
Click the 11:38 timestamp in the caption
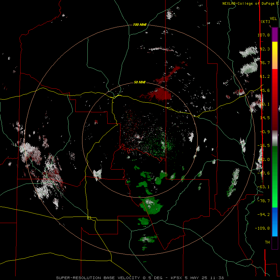[217, 278]
